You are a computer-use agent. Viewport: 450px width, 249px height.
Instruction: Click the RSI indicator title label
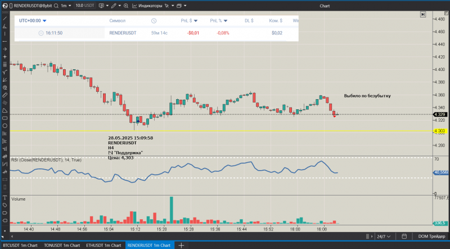46,160
